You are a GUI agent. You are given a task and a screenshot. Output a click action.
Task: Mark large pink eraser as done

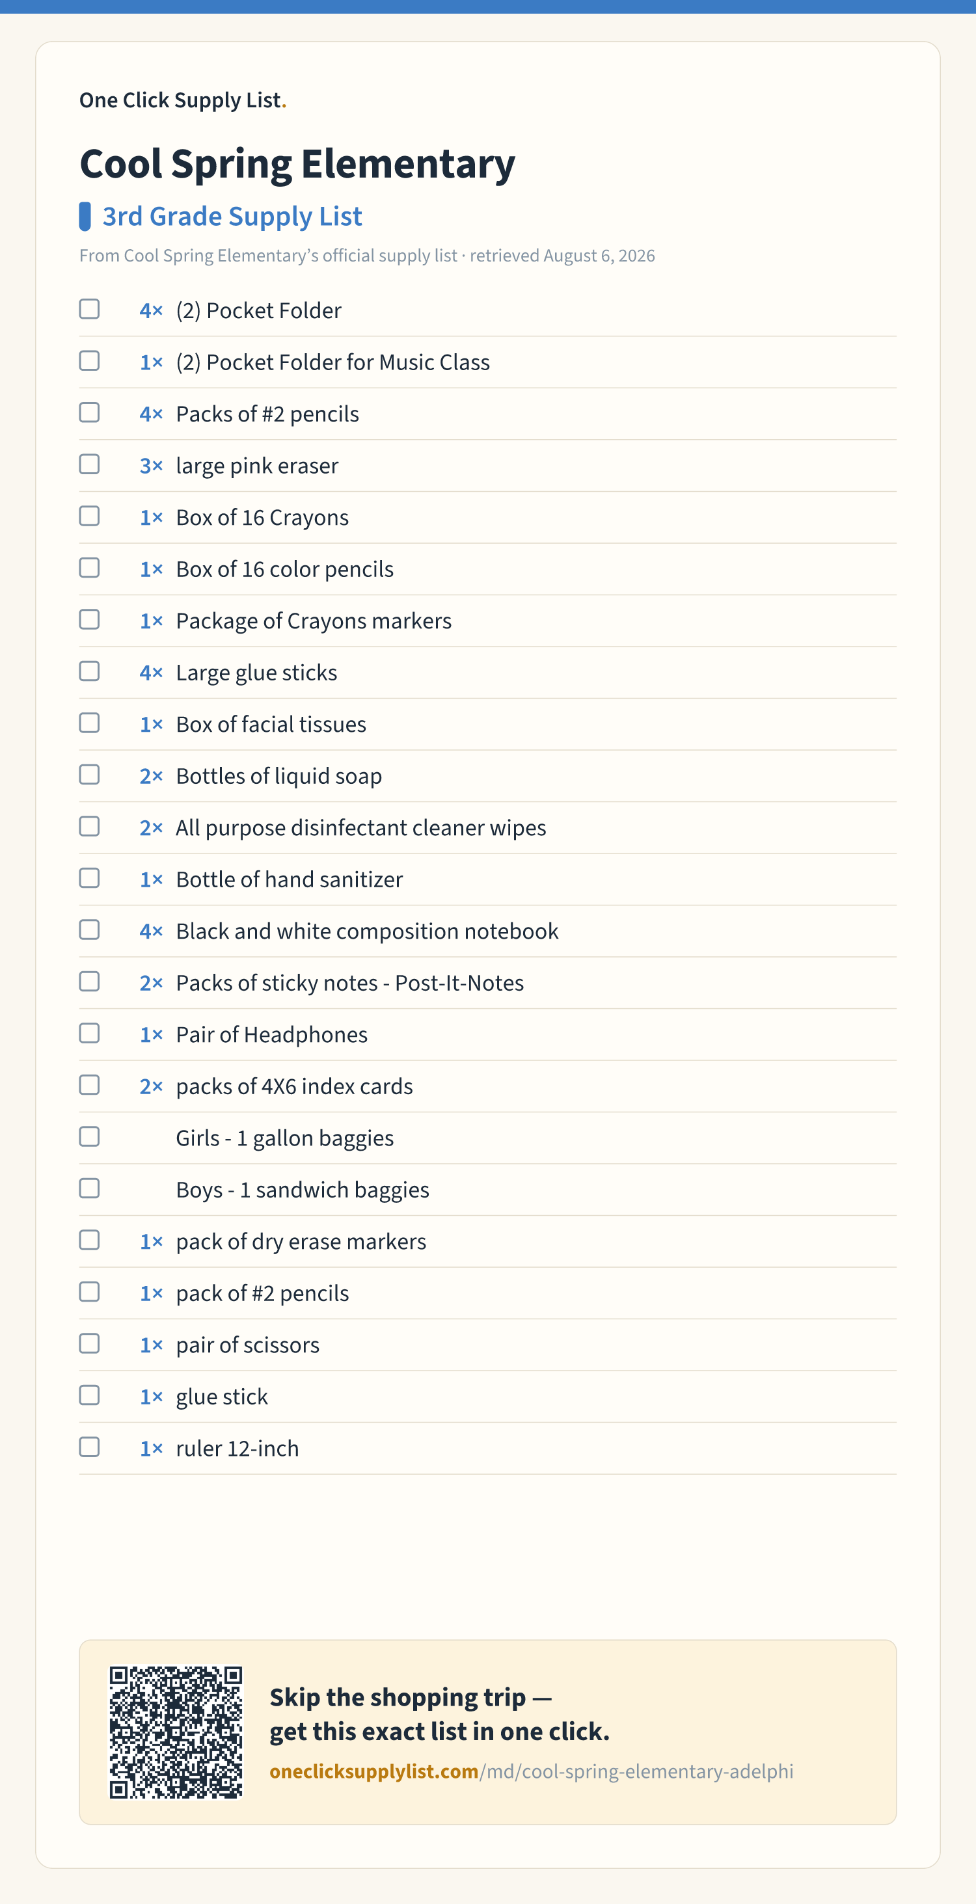click(90, 464)
